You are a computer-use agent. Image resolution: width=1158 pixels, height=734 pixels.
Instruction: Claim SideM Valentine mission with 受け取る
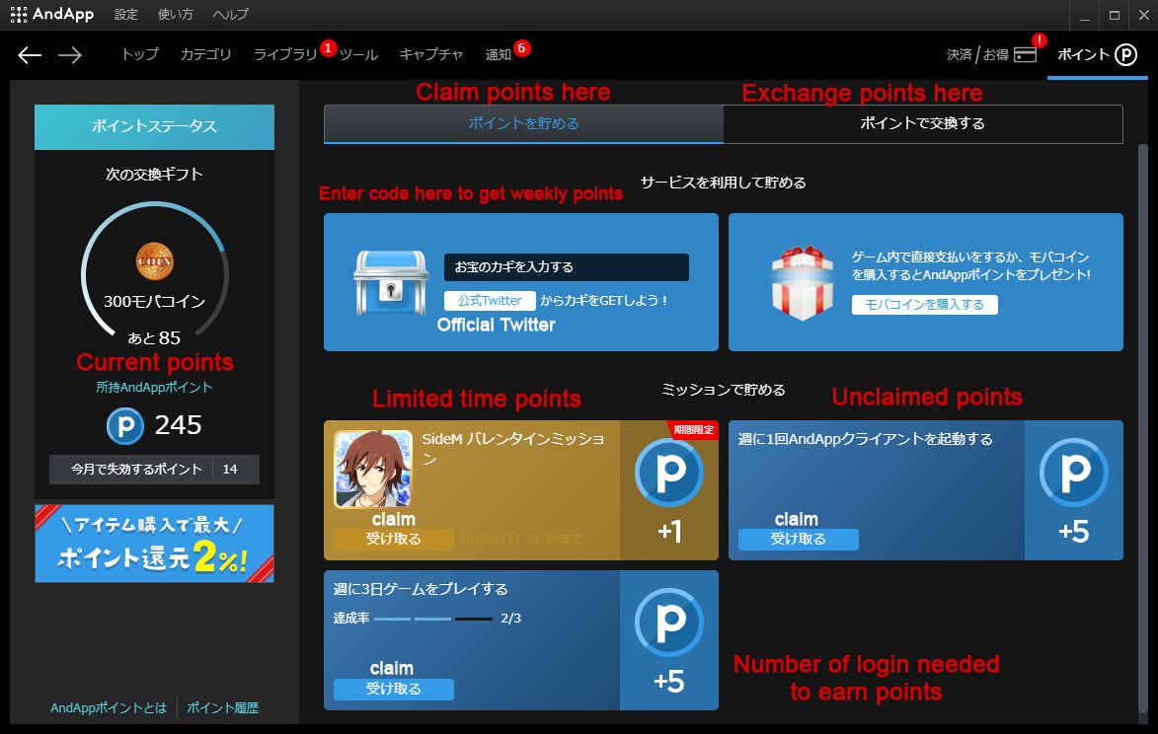pyautogui.click(x=394, y=540)
